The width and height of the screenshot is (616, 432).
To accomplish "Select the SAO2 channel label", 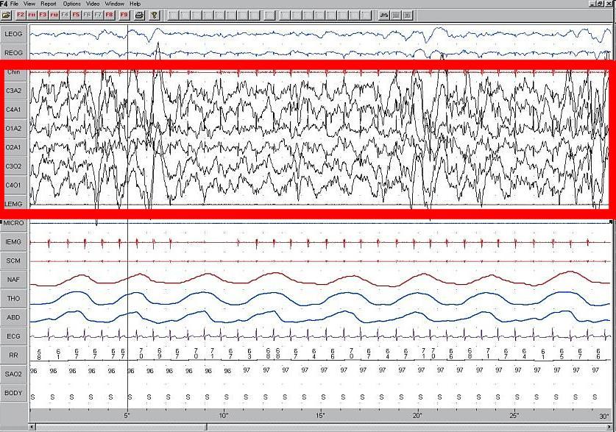I will 13,374.
